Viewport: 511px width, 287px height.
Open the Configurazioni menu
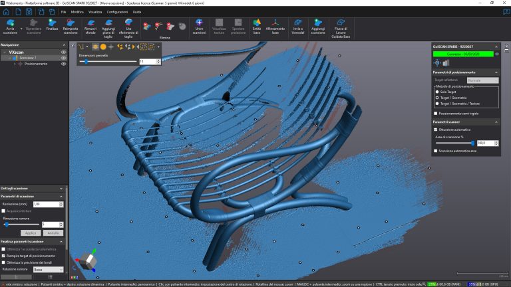117,12
